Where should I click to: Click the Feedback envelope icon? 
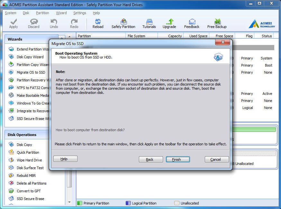(192, 22)
